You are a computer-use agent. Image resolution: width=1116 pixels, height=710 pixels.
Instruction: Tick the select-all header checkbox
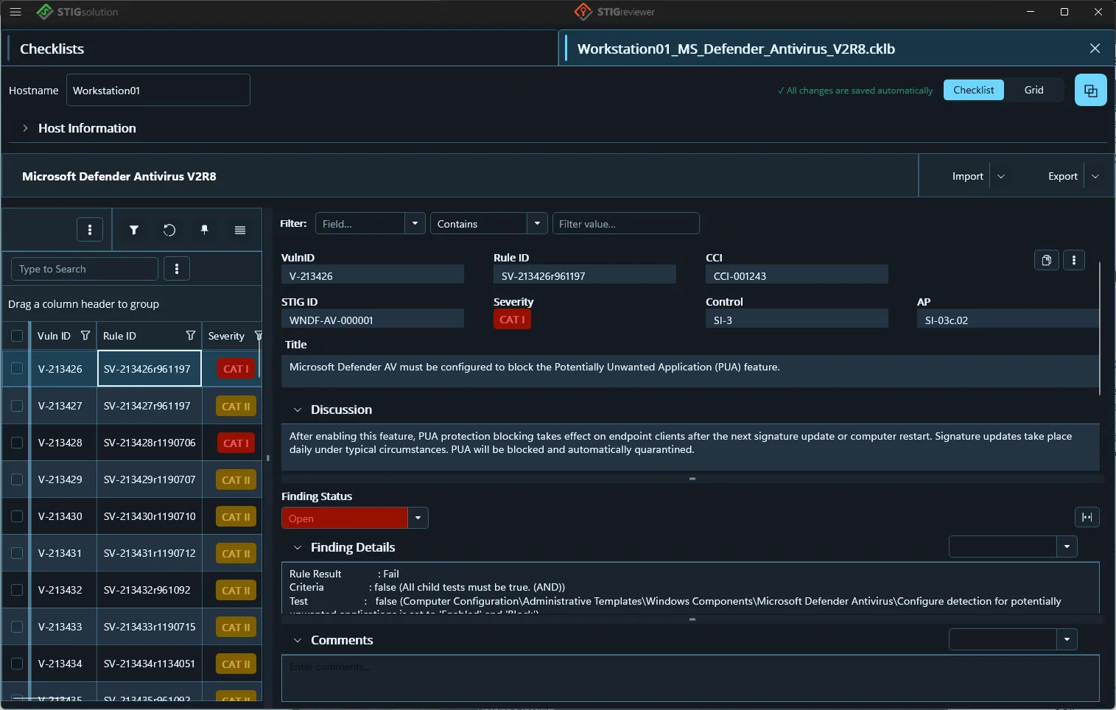(17, 336)
